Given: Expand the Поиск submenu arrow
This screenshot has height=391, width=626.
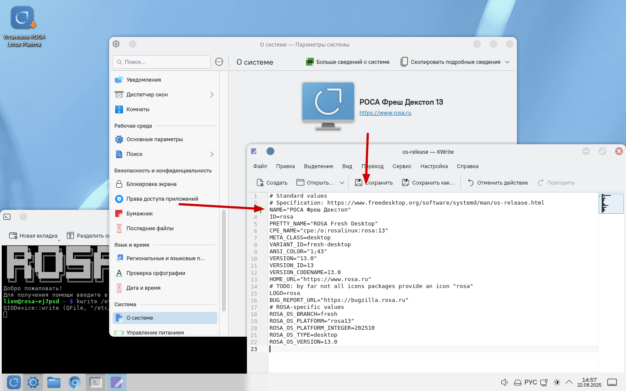Looking at the screenshot, I should 212,154.
